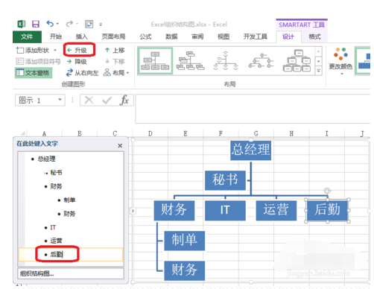Click the insert function fx icon
The image size is (374, 289).
click(x=124, y=101)
